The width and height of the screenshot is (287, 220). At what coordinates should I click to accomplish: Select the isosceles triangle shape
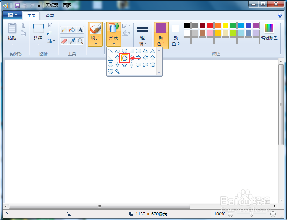pyautogui.click(x=153, y=51)
